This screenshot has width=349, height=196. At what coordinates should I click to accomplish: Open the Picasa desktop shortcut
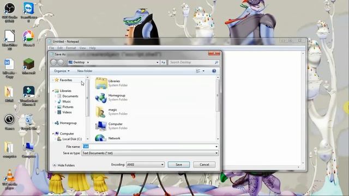coord(29,38)
